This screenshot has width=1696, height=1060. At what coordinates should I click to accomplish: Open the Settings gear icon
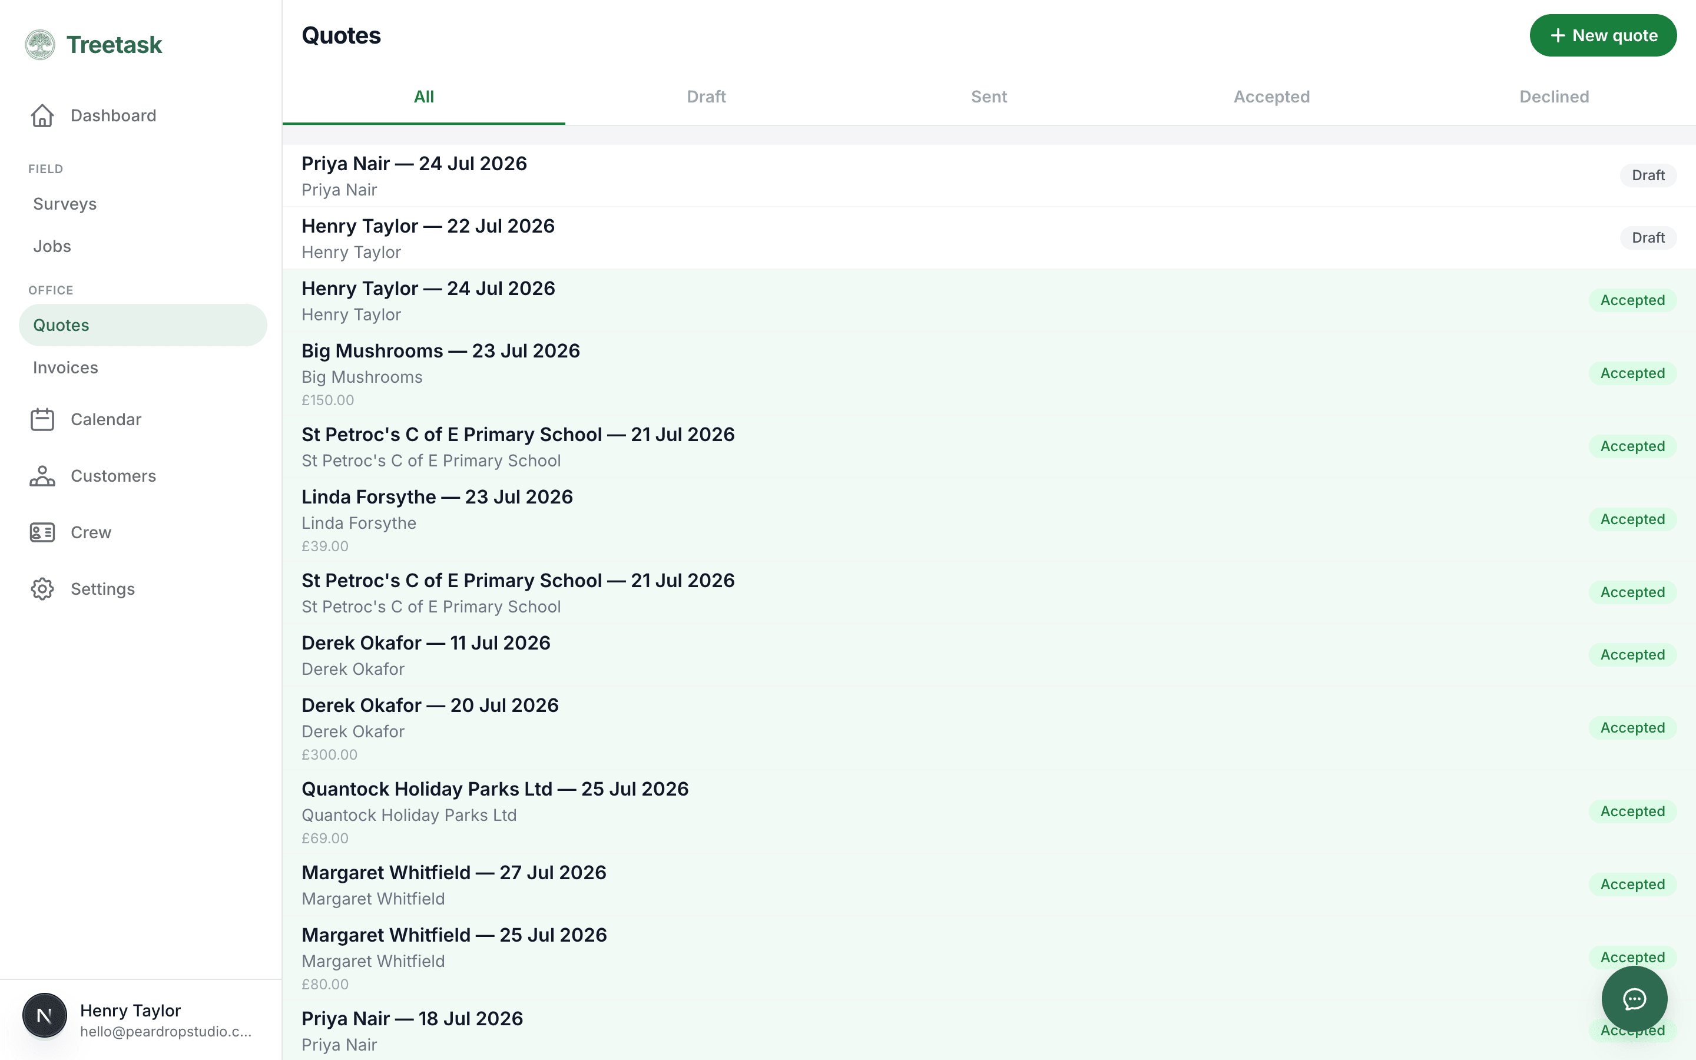(42, 589)
